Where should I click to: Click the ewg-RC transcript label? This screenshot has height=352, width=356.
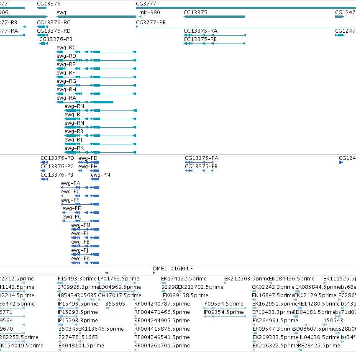(66, 48)
